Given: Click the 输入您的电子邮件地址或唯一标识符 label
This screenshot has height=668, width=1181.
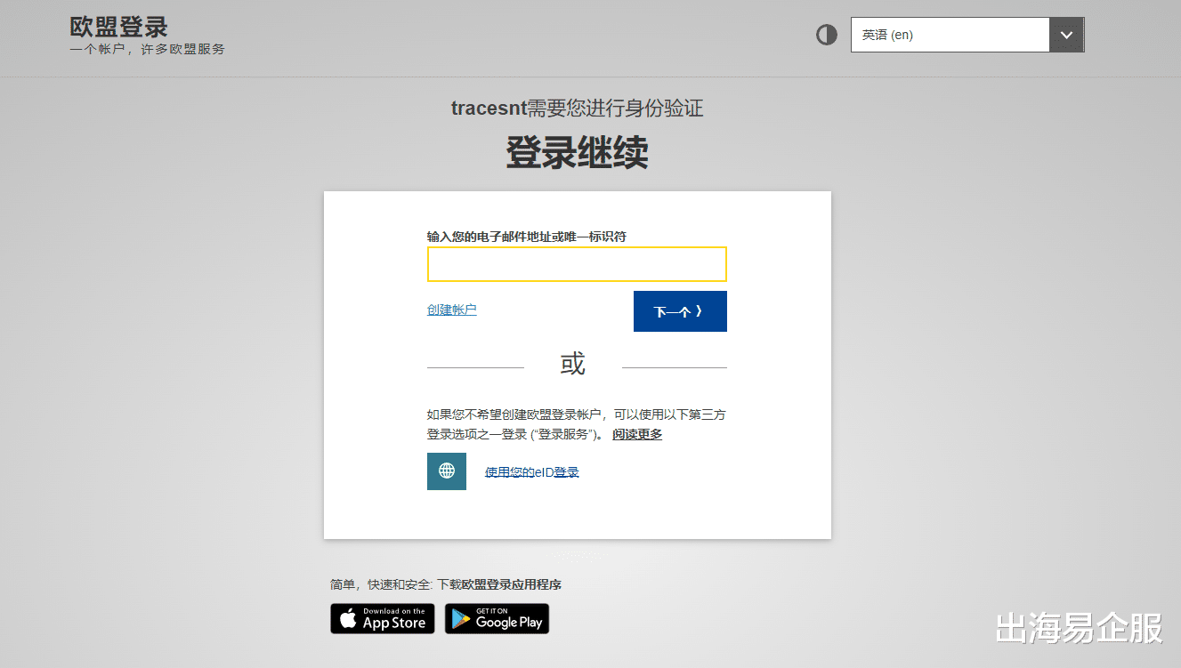Looking at the screenshot, I should (527, 236).
